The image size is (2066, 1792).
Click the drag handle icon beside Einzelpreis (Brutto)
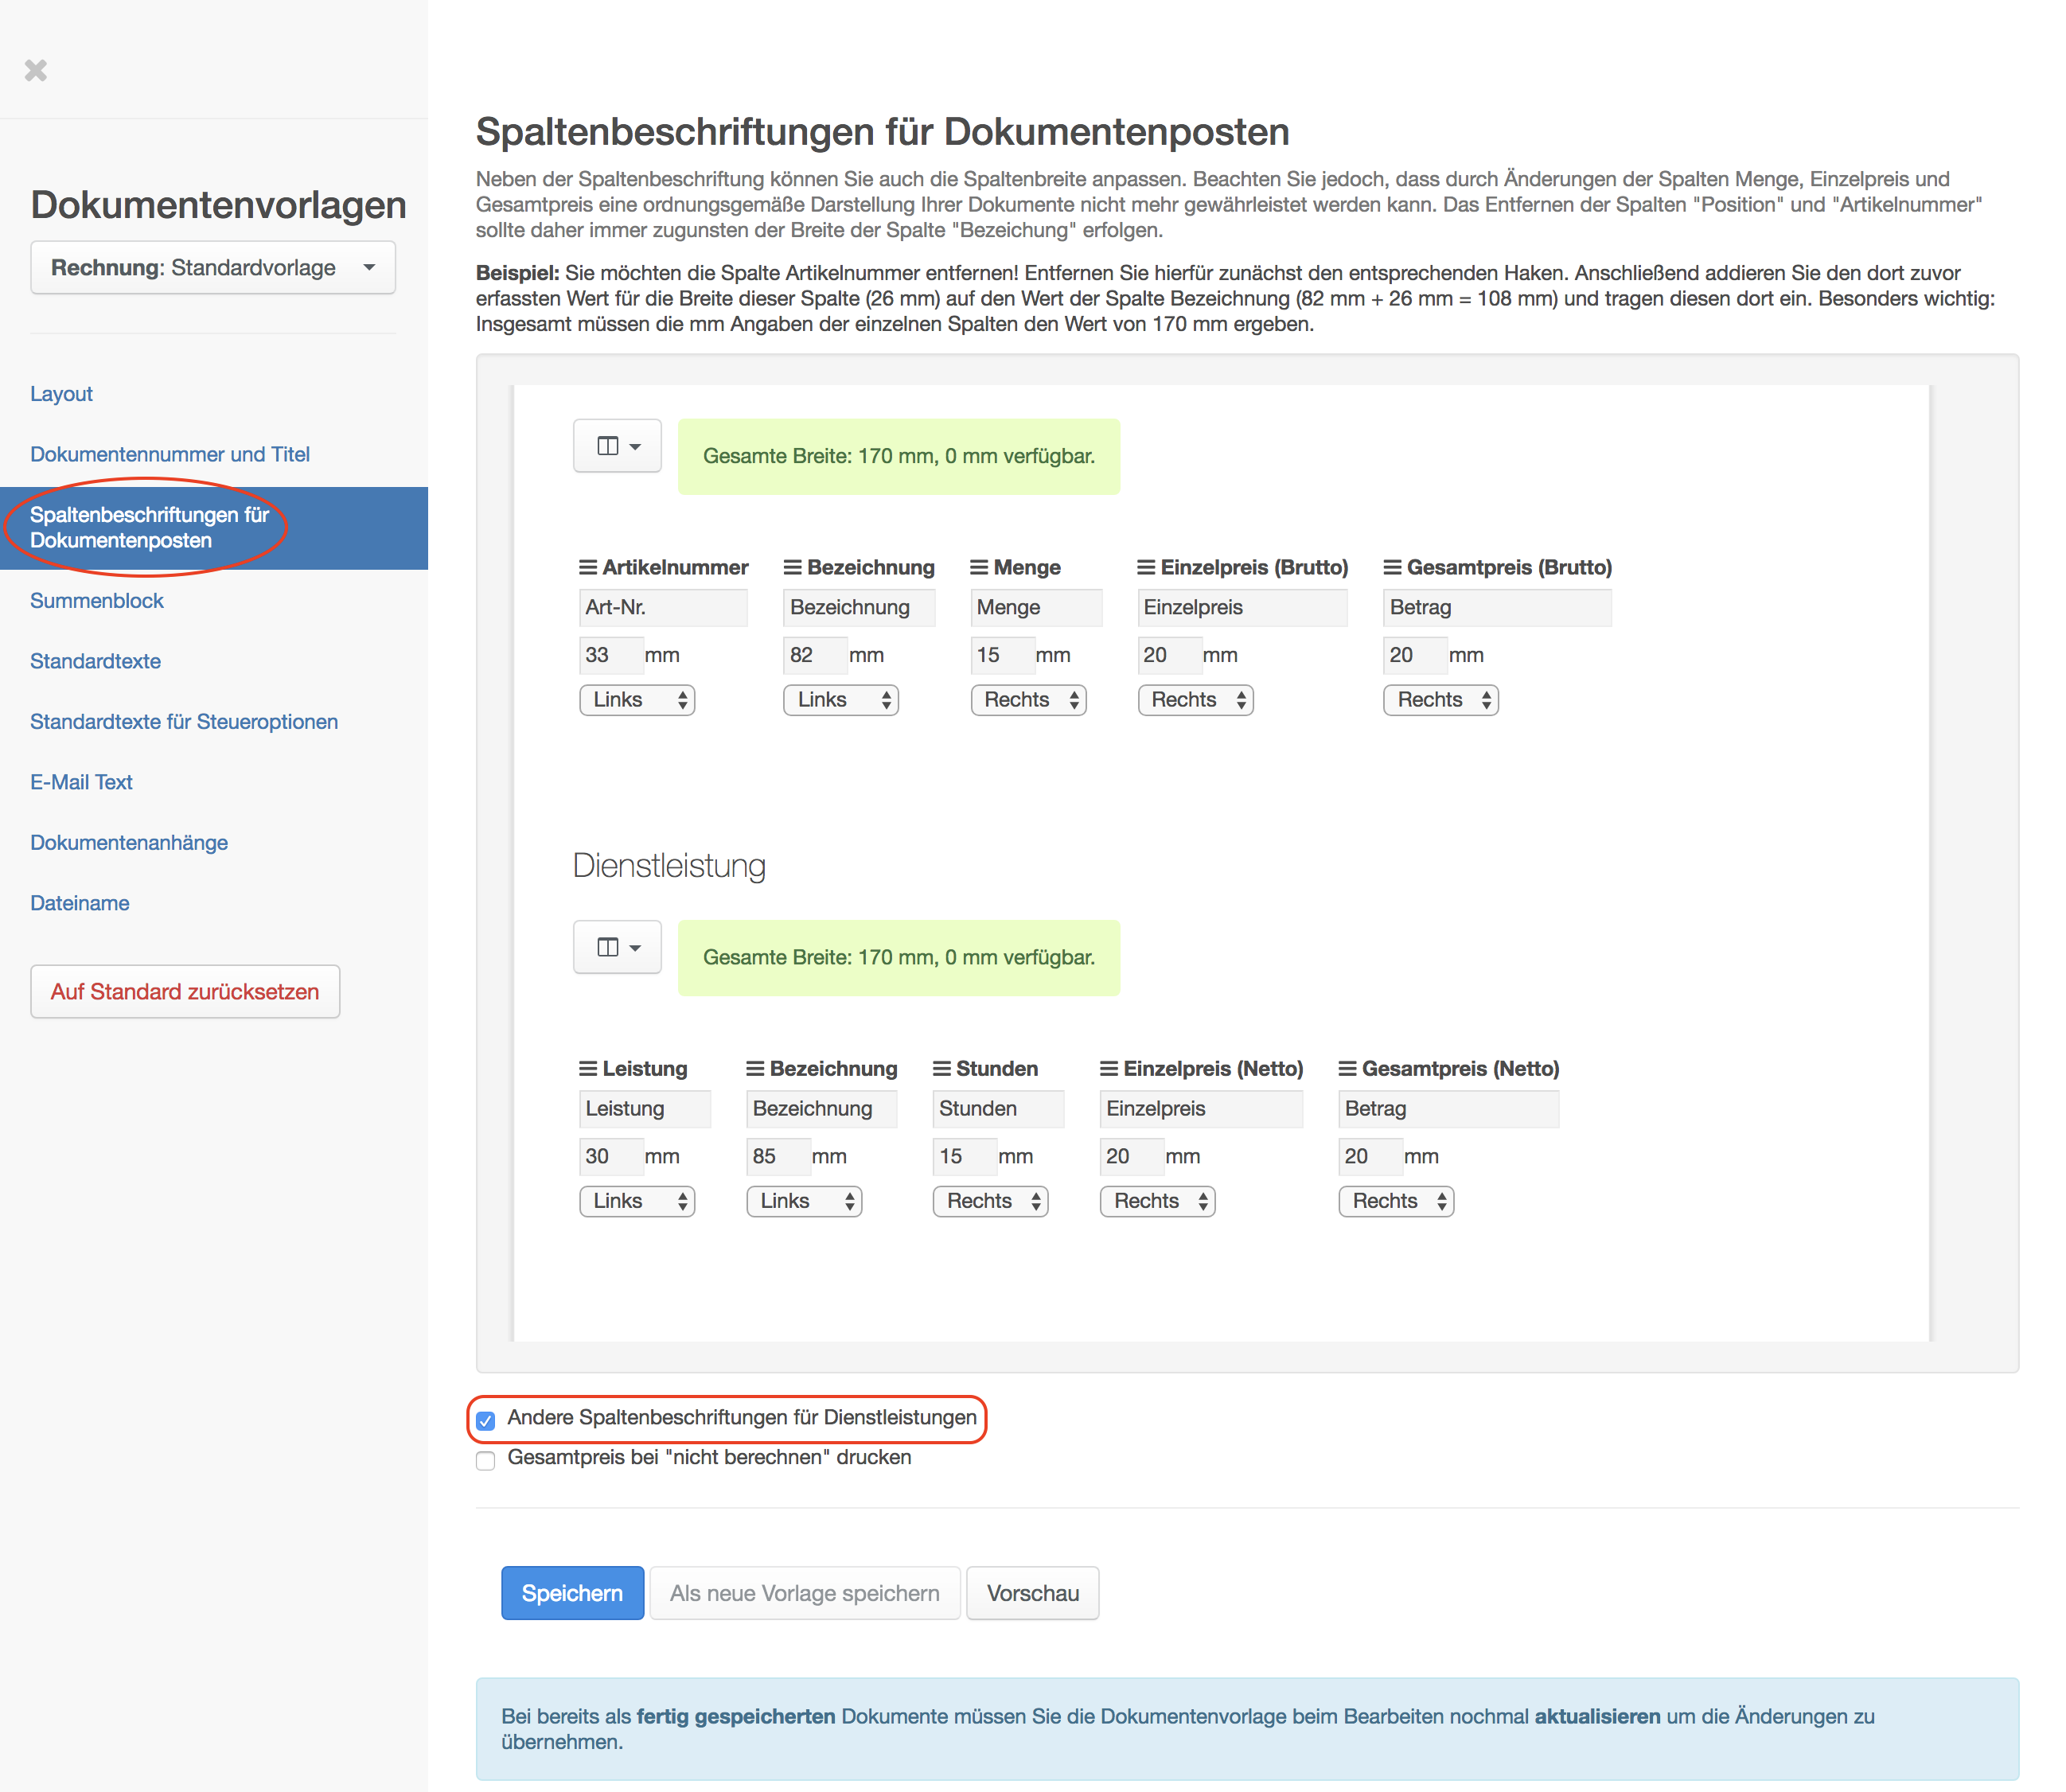pyautogui.click(x=1146, y=567)
